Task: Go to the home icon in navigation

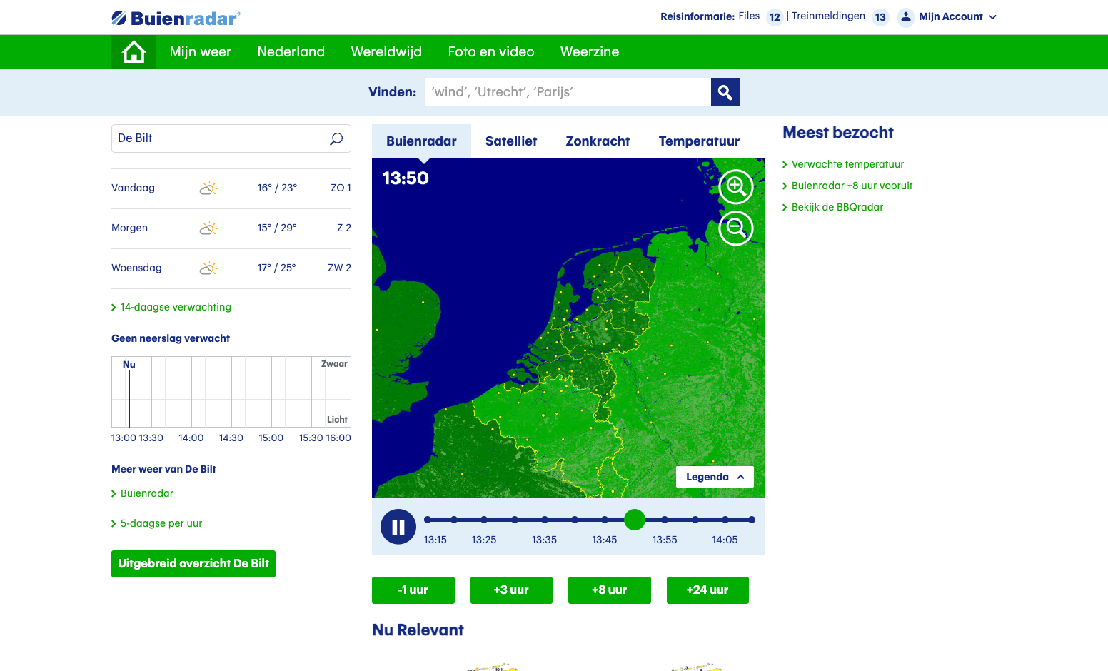Action: click(134, 52)
